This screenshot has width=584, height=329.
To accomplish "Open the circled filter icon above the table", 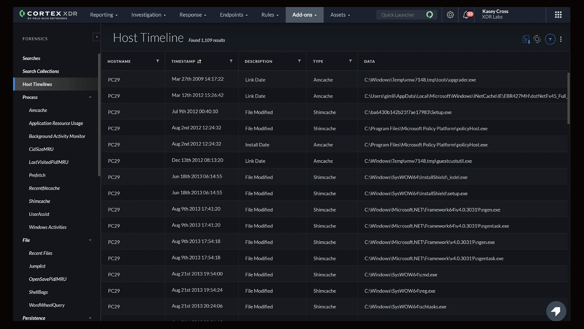I will [550, 39].
